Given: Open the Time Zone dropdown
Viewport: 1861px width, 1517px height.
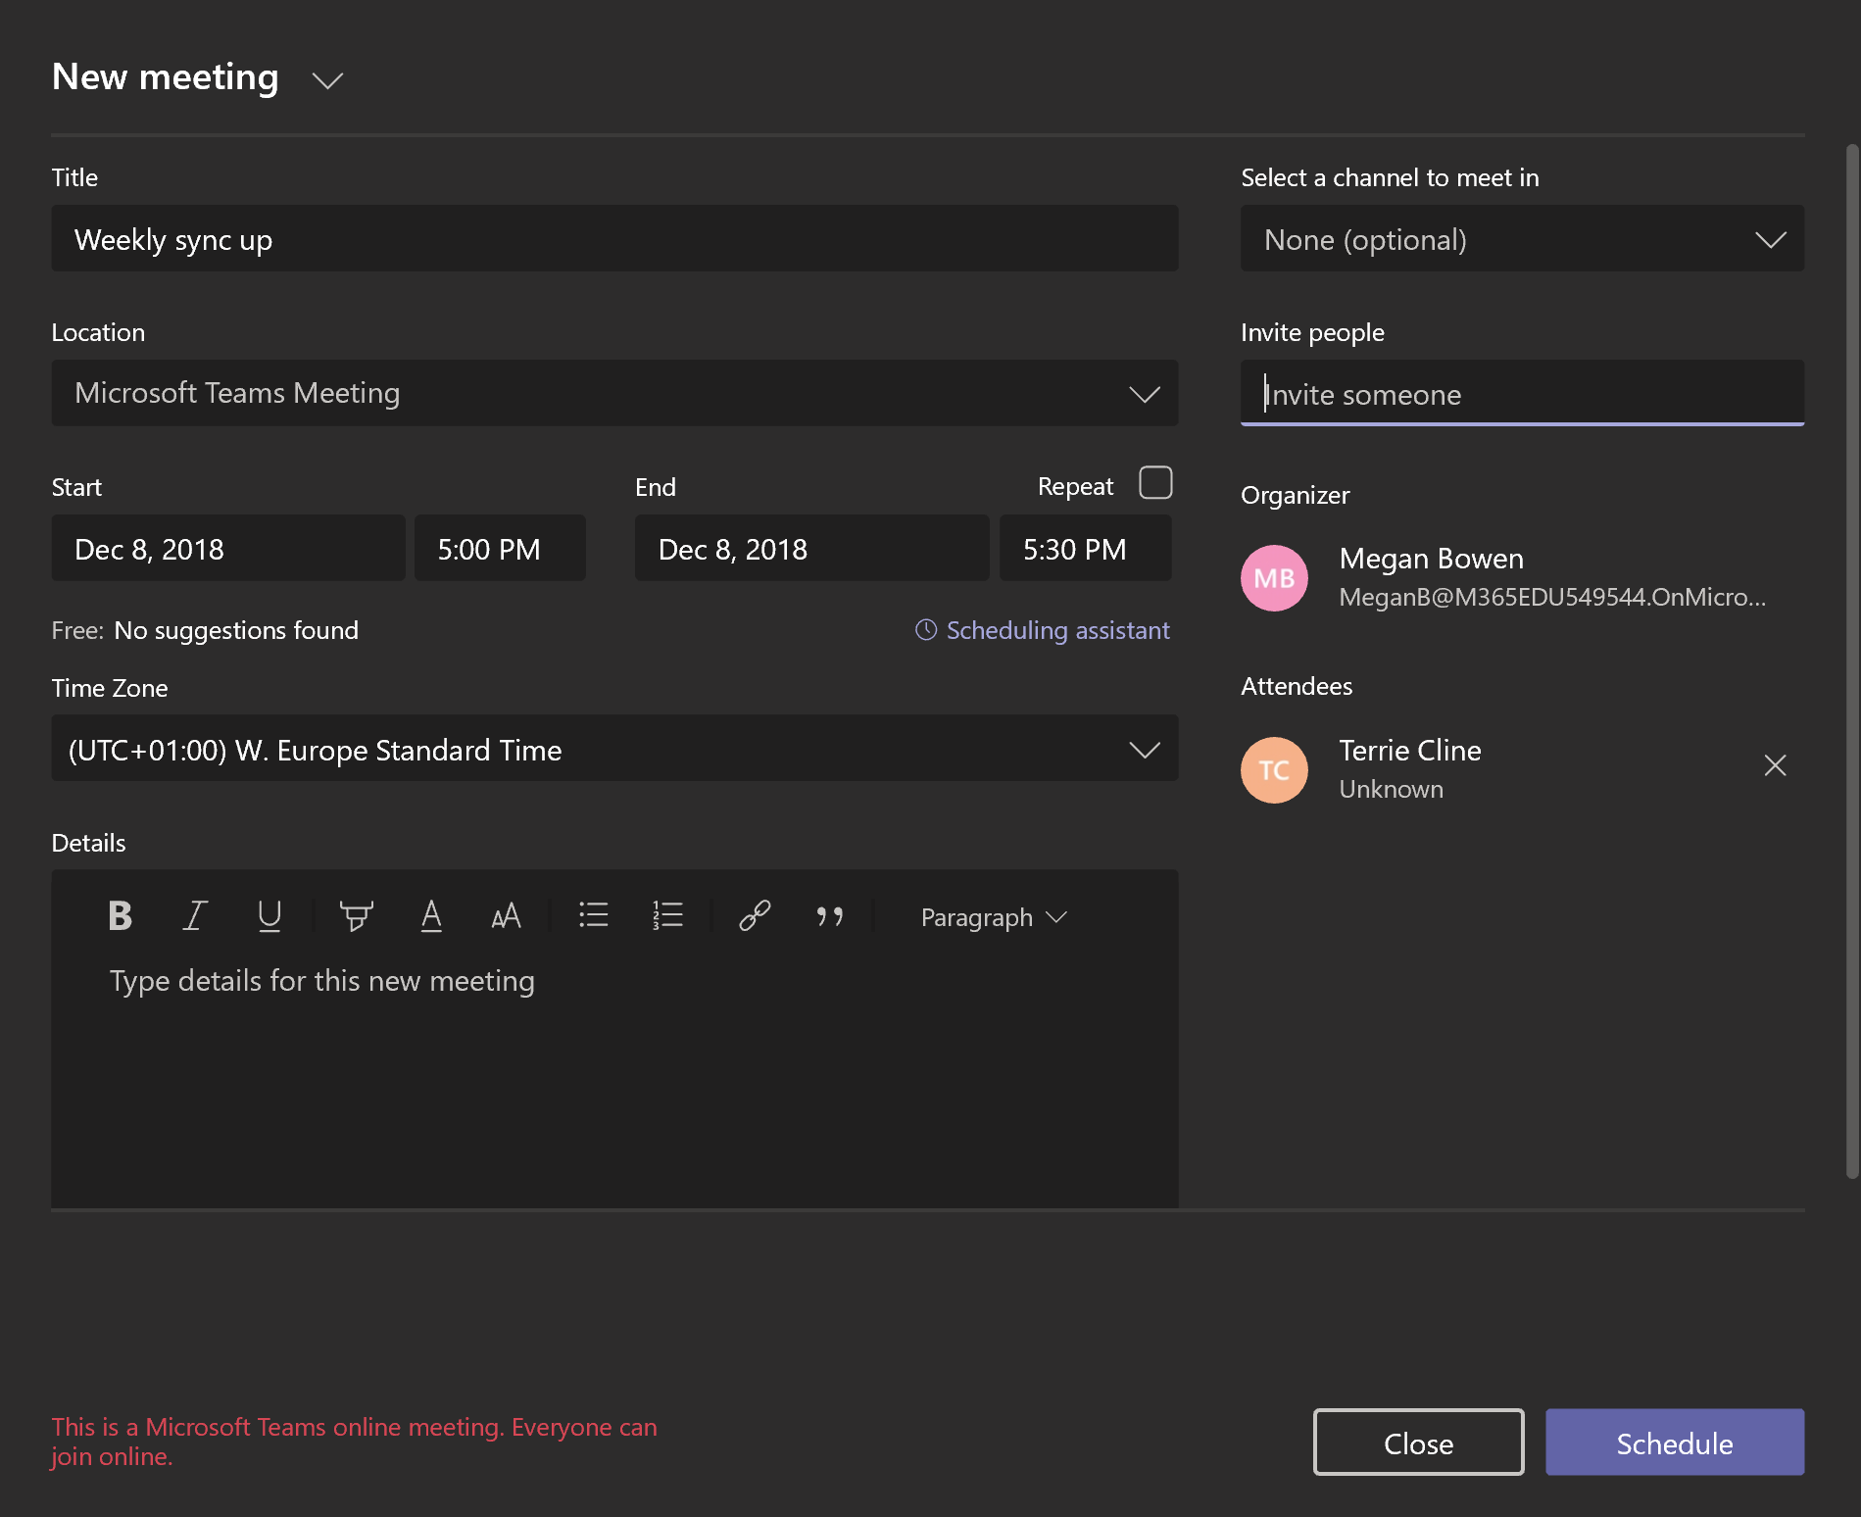Looking at the screenshot, I should [1145, 750].
